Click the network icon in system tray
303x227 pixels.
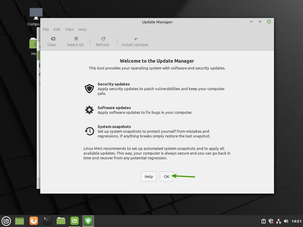coord(278,221)
